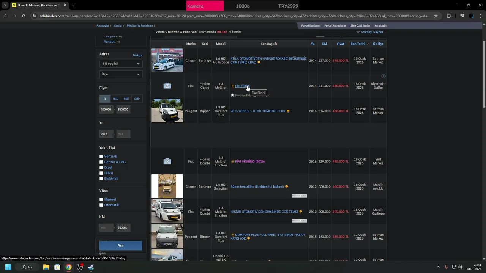The width and height of the screenshot is (486, 273).
Task: Sort listings by İl / İlçe column
Action: (x=378, y=44)
